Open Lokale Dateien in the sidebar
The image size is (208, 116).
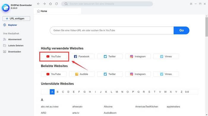coord(13,45)
